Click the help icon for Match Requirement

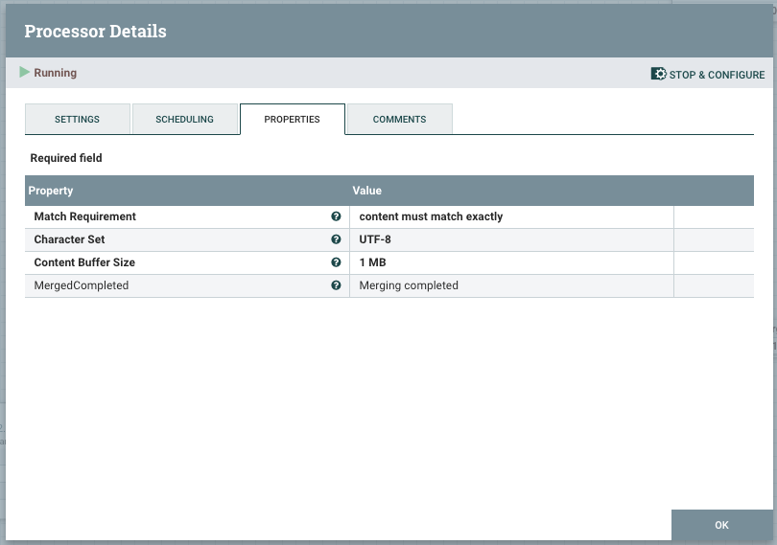[x=336, y=216]
